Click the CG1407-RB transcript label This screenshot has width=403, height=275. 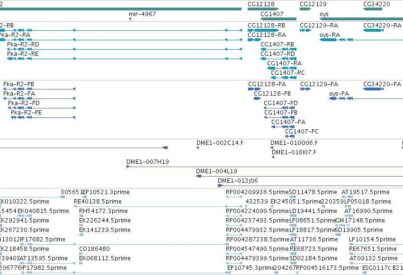click(277, 44)
